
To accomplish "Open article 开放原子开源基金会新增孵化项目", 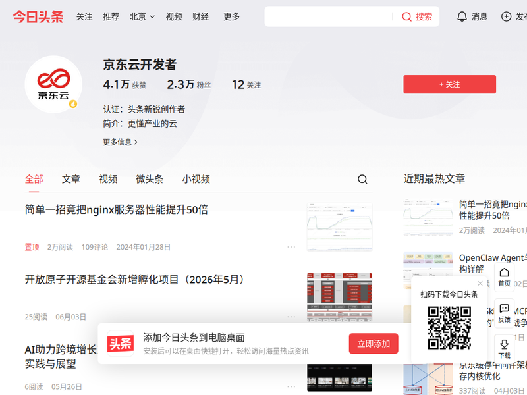I will point(136,279).
